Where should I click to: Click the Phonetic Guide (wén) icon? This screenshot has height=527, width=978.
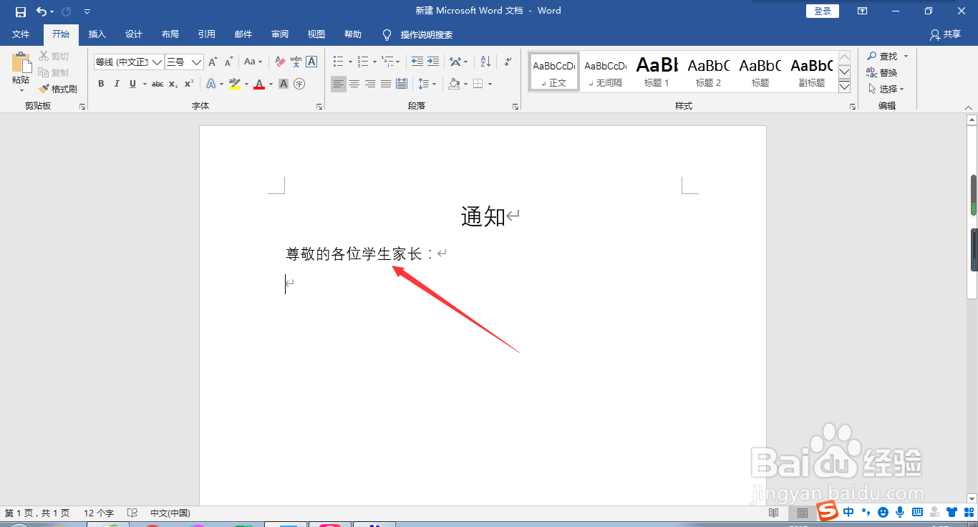296,62
